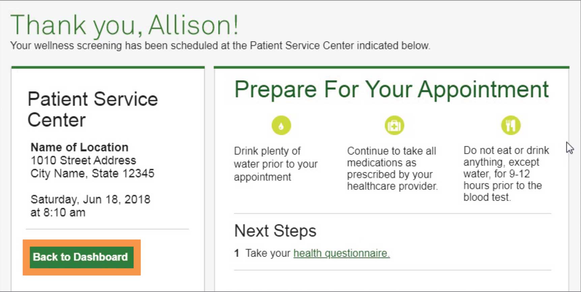Select the Patient Service Center heading
Image resolution: width=581 pixels, height=292 pixels.
[93, 109]
